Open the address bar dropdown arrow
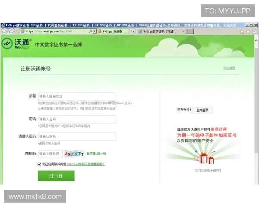Viewport: 259px width, 207px height. pyautogui.click(x=95, y=31)
